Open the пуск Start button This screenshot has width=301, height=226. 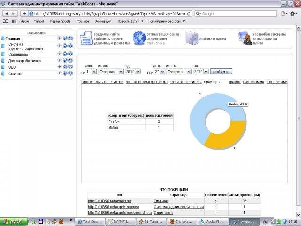click(14, 222)
